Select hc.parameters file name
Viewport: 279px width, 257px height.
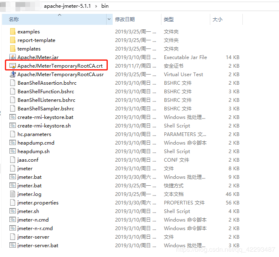tap(34, 134)
